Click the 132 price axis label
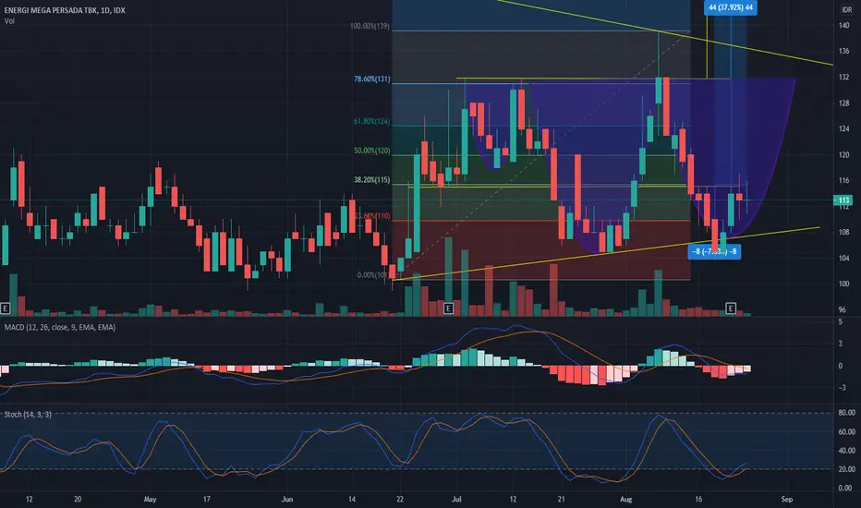This screenshot has height=508, width=861. point(844,78)
